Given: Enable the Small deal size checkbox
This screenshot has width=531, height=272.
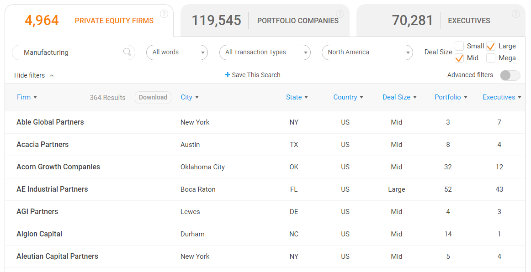Looking at the screenshot, I should [x=459, y=46].
